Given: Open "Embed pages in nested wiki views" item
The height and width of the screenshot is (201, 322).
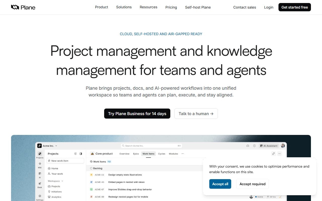Looking at the screenshot, I should tap(126, 182).
